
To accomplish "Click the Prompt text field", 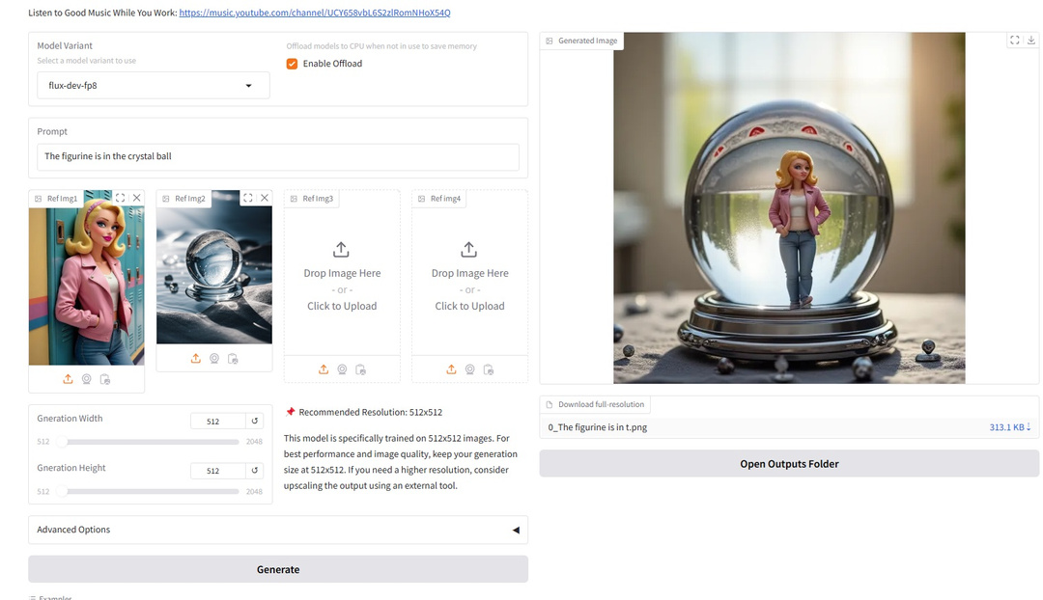I will point(278,157).
